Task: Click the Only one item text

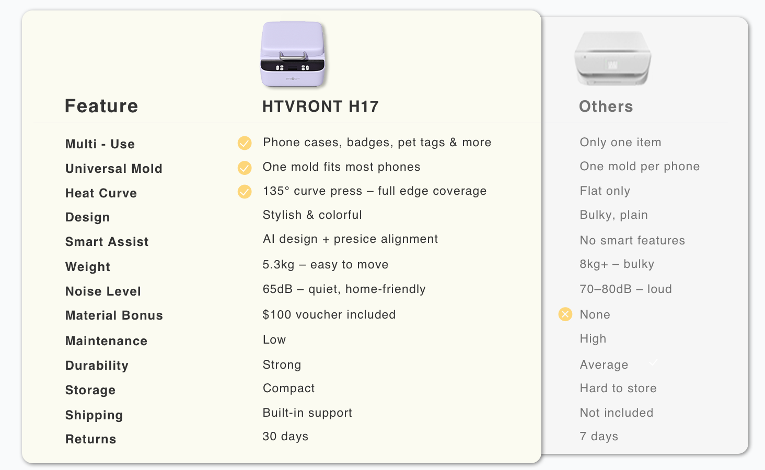Action: click(620, 142)
